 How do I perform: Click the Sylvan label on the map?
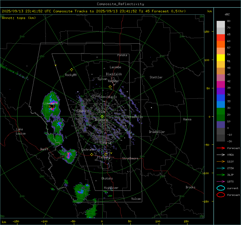pos(102,79)
